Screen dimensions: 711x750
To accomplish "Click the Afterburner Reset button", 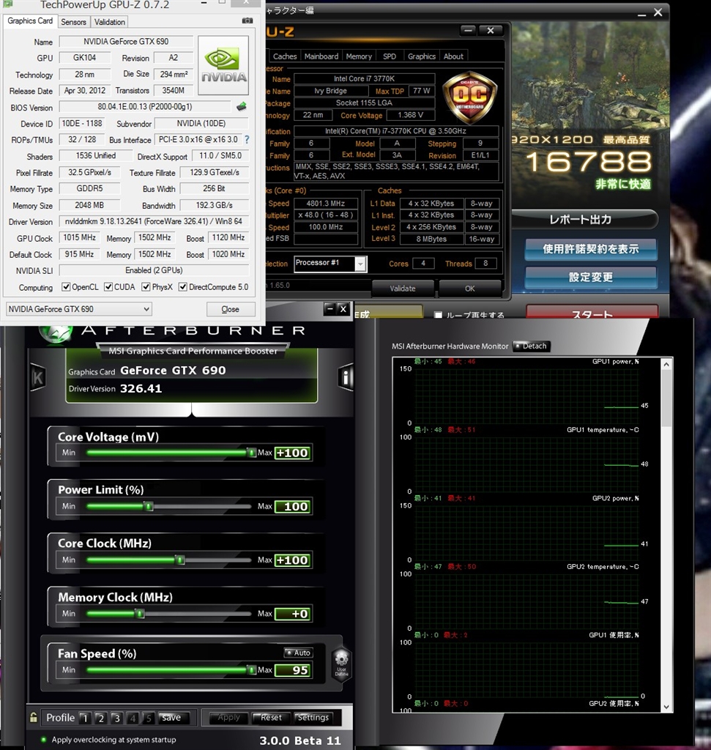I will [x=271, y=718].
